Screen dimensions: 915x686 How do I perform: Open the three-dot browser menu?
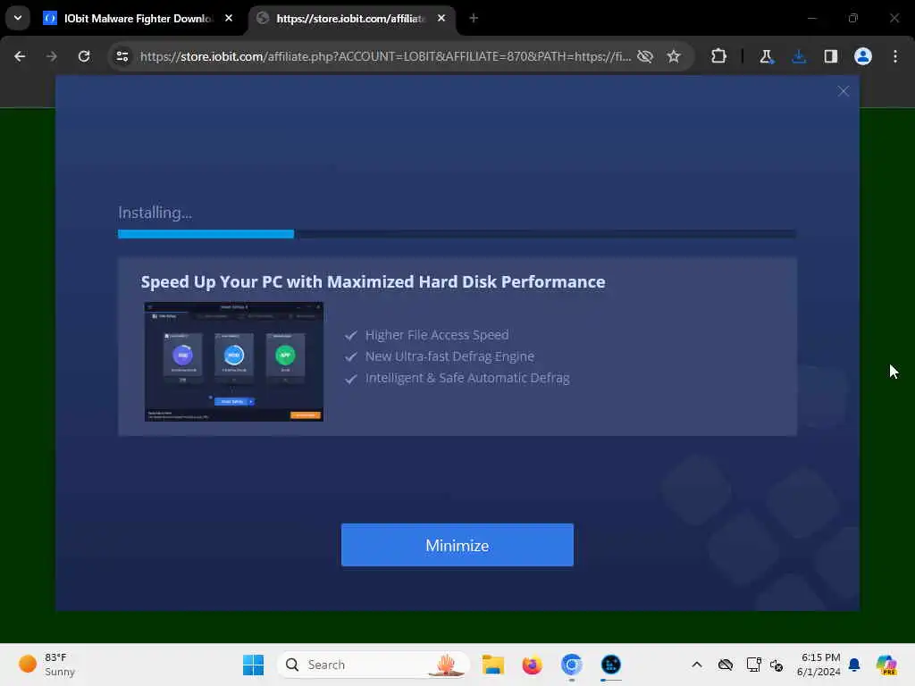point(895,56)
